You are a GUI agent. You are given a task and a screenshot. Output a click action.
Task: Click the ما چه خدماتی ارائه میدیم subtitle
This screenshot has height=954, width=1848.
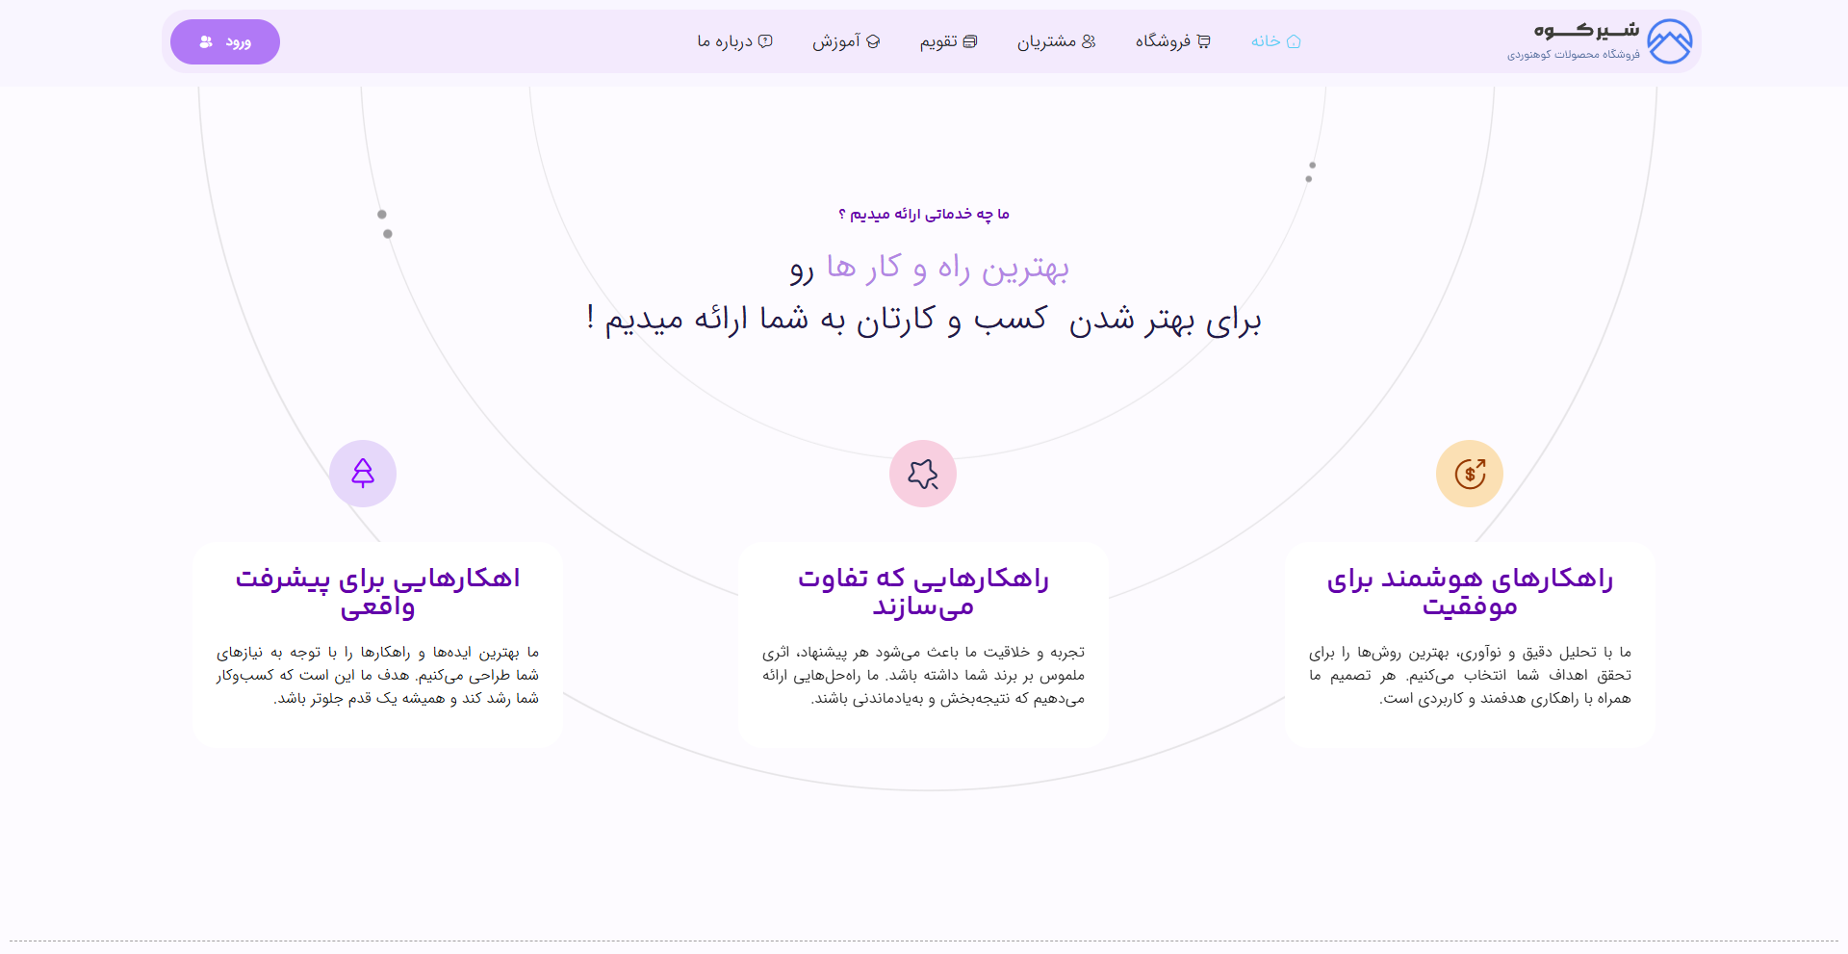[x=924, y=214]
